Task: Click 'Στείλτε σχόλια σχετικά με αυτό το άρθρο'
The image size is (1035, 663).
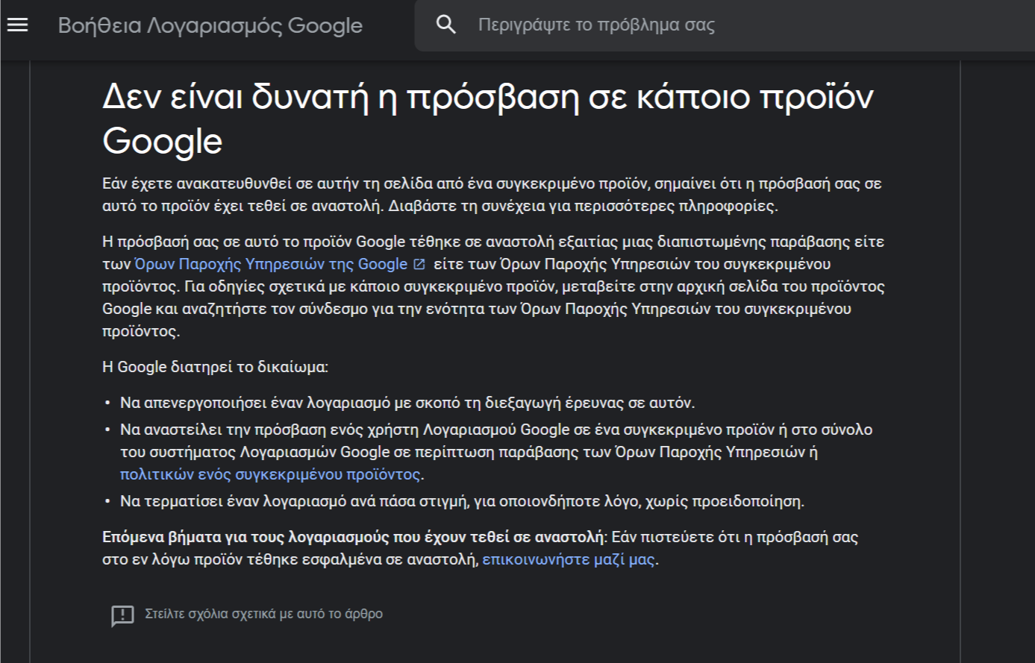Action: coord(264,615)
